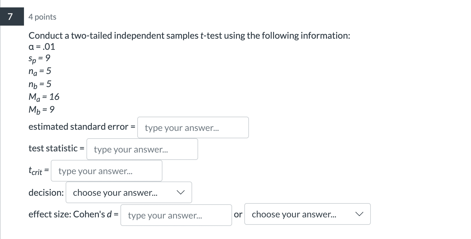Click the test statistic label
Image resolution: width=471 pixels, height=239 pixels.
pos(56,148)
